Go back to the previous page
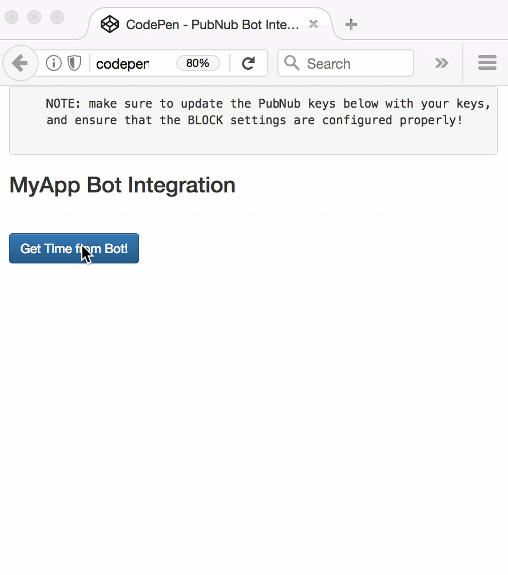This screenshot has width=508, height=575. click(20, 63)
